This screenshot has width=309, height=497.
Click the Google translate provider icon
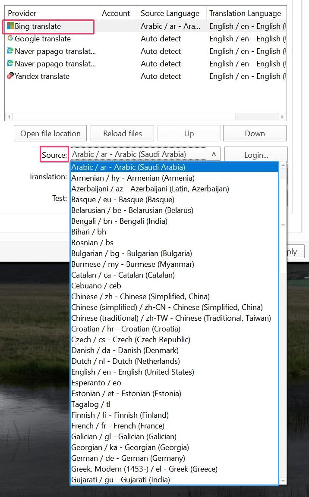(x=10, y=38)
